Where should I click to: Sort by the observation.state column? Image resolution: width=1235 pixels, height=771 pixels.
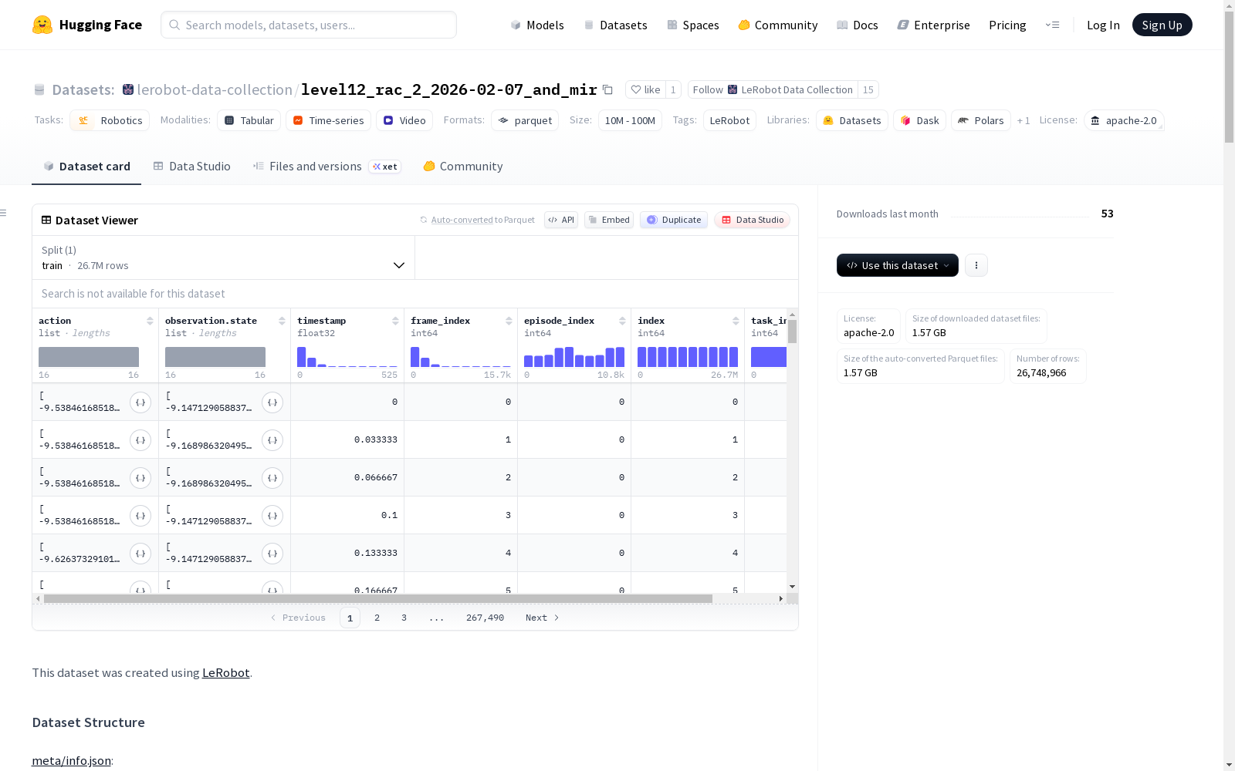(x=282, y=321)
